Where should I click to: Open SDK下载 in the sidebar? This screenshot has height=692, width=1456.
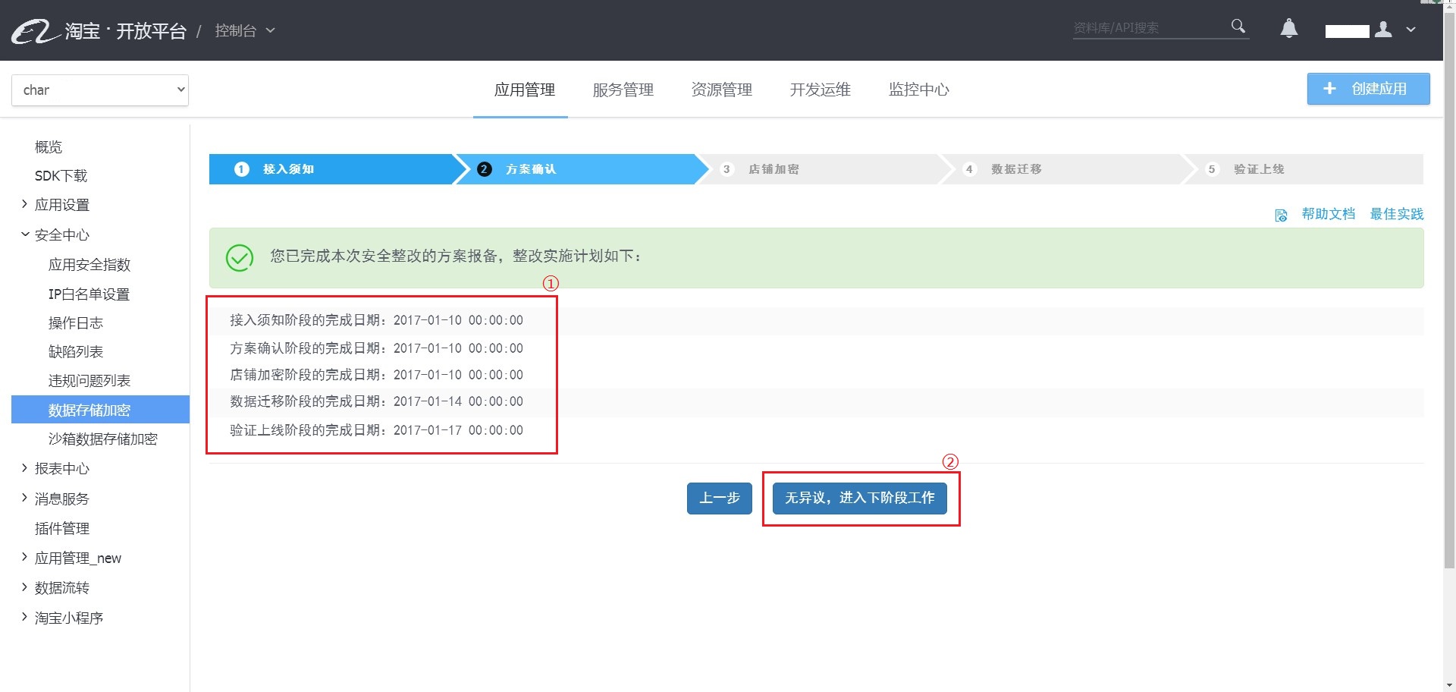point(61,175)
